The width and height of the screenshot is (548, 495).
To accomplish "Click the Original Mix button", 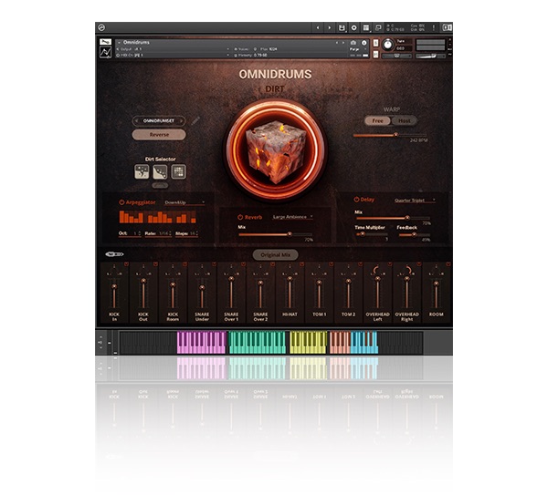I will click(274, 255).
